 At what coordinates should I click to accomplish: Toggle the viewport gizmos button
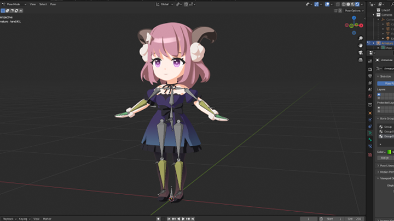point(317,4)
